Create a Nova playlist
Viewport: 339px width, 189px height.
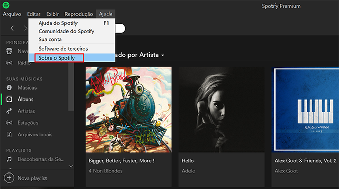(x=32, y=178)
